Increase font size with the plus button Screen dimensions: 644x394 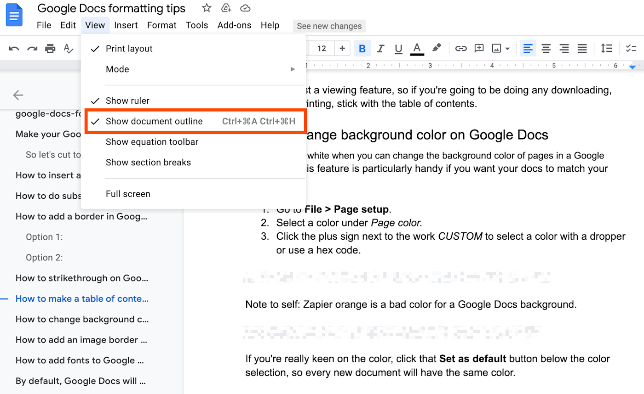pos(342,48)
